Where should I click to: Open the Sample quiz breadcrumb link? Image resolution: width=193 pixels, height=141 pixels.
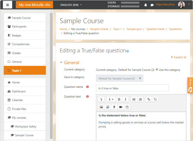click(134, 29)
